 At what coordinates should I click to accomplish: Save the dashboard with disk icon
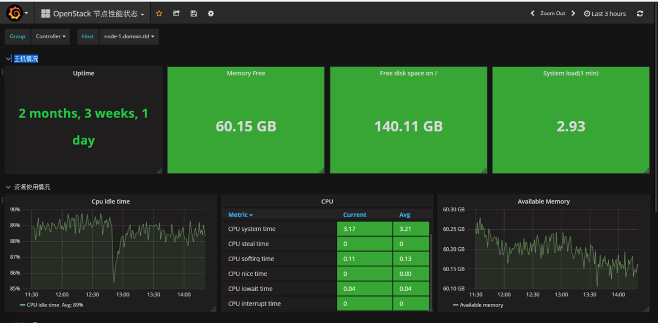pos(194,14)
